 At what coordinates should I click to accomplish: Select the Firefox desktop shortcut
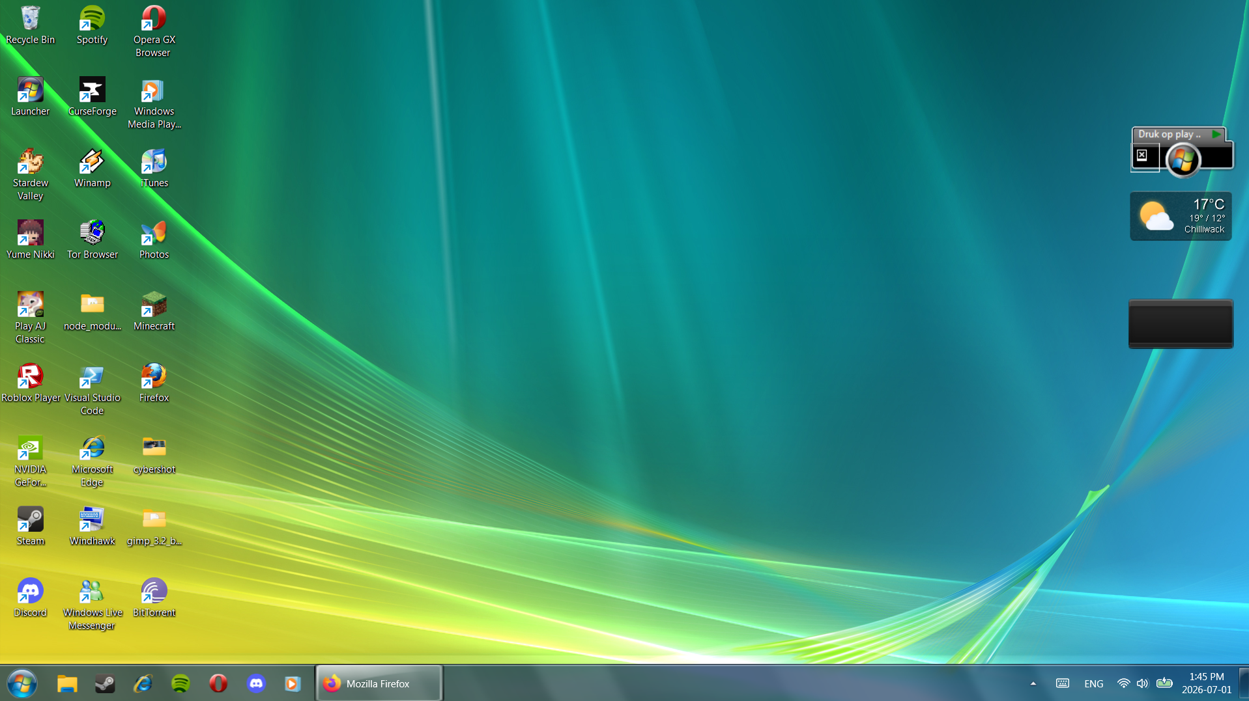pyautogui.click(x=154, y=384)
